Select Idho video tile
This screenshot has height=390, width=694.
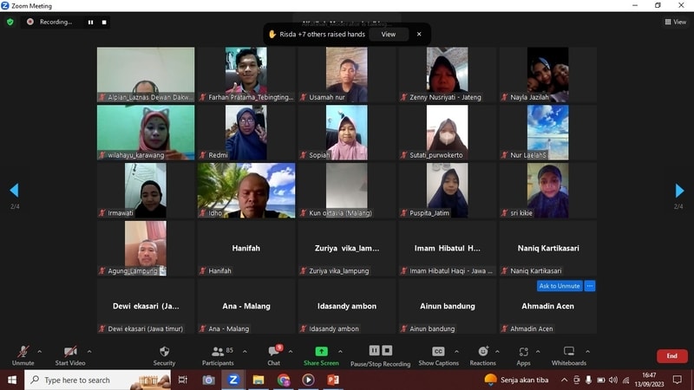tap(246, 191)
